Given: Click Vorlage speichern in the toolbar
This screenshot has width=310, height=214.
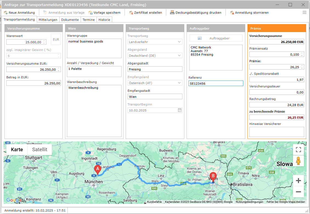Looking at the screenshot, I should (104, 13).
